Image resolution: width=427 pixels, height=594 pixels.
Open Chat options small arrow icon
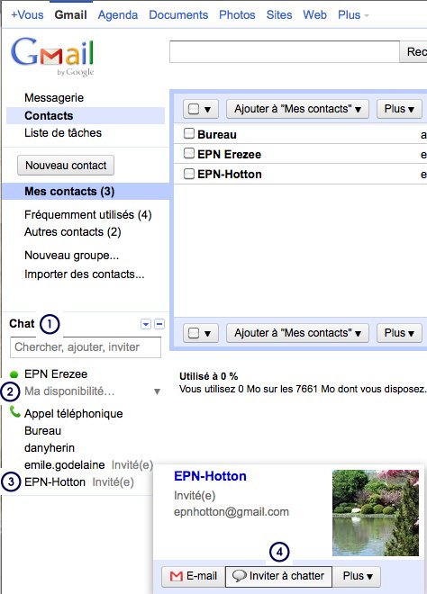[x=146, y=324]
